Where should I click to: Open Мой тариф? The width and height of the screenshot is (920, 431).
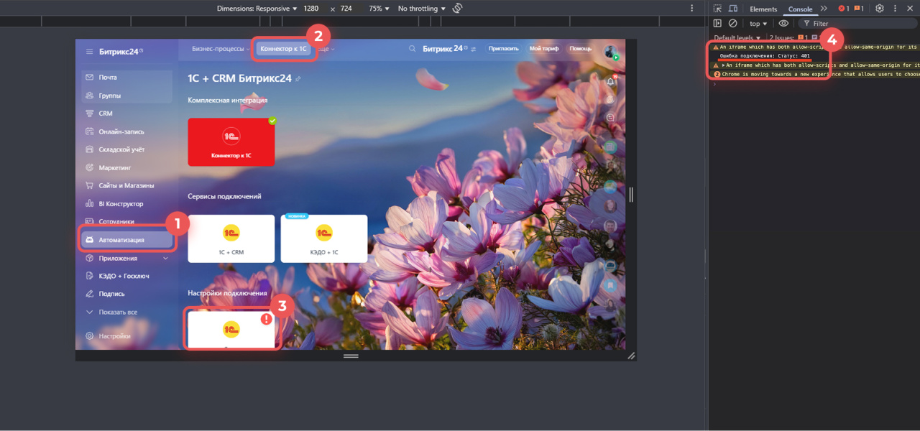[x=544, y=49]
